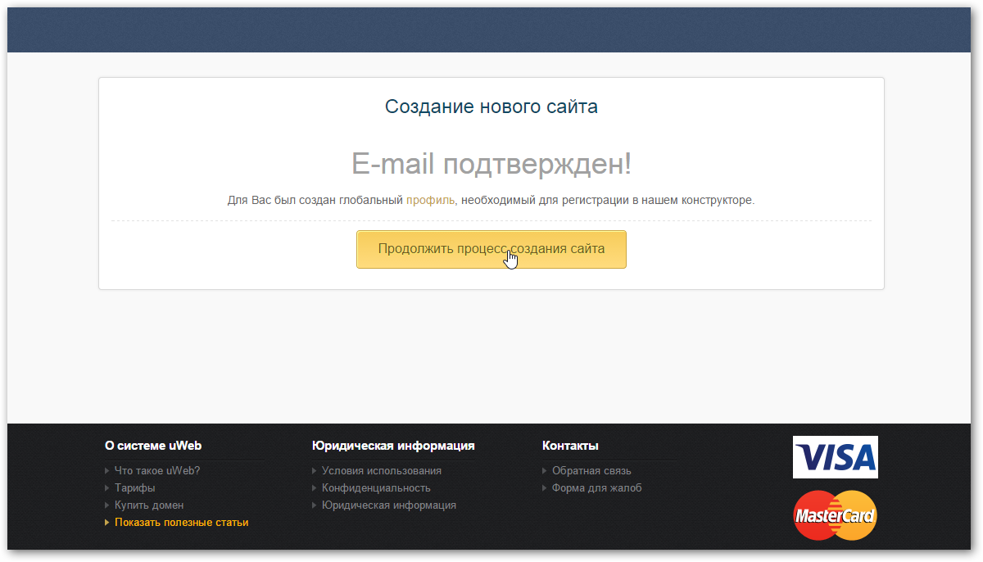Image resolution: width=983 pixels, height=562 pixels.
Task: Open the Форма для жалоб link
Action: [597, 488]
